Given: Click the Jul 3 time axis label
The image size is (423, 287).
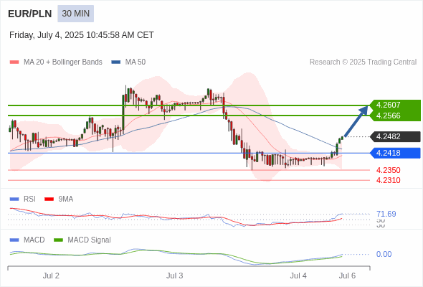Looking at the screenshot, I should 174,276.
